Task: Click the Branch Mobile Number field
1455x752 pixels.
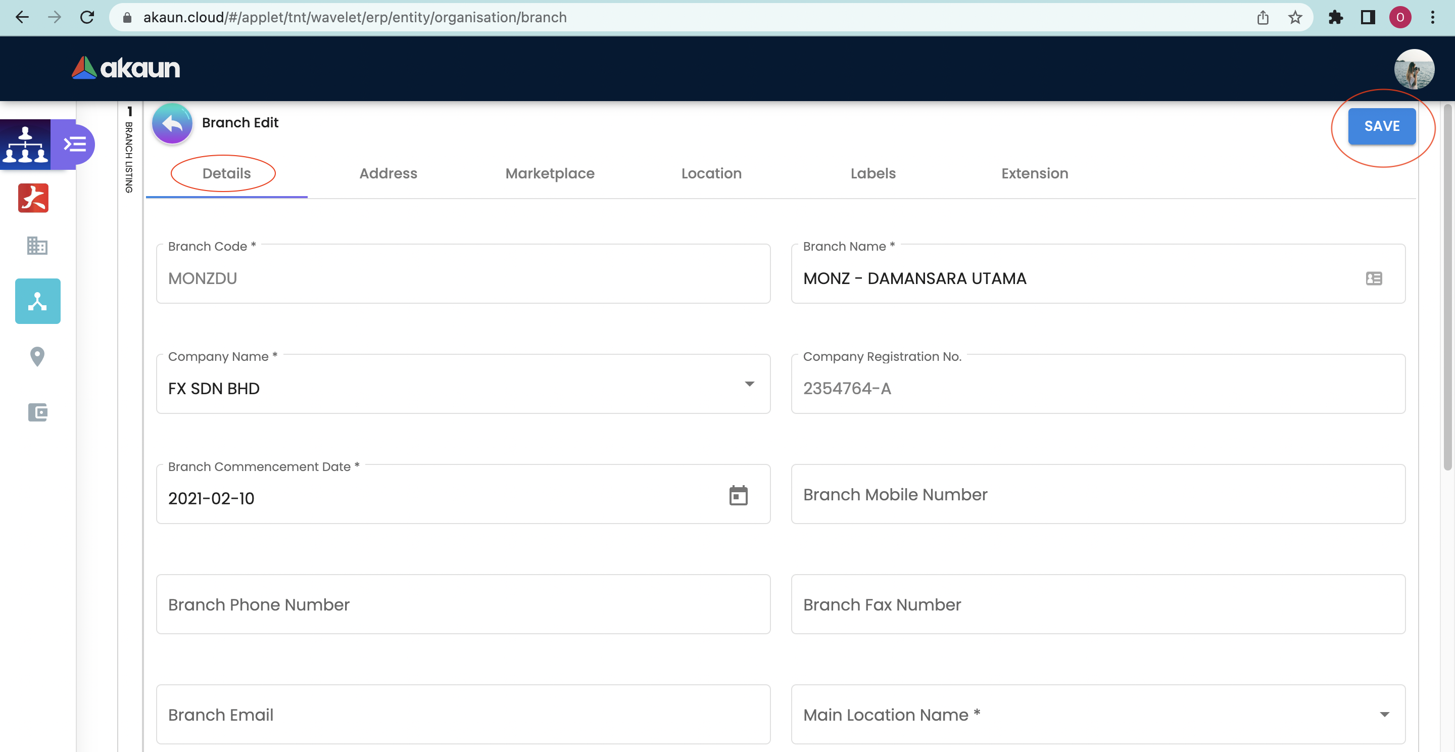Action: click(x=1097, y=494)
